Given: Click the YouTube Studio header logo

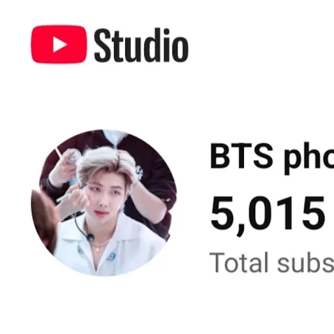Looking at the screenshot, I should point(110,44).
